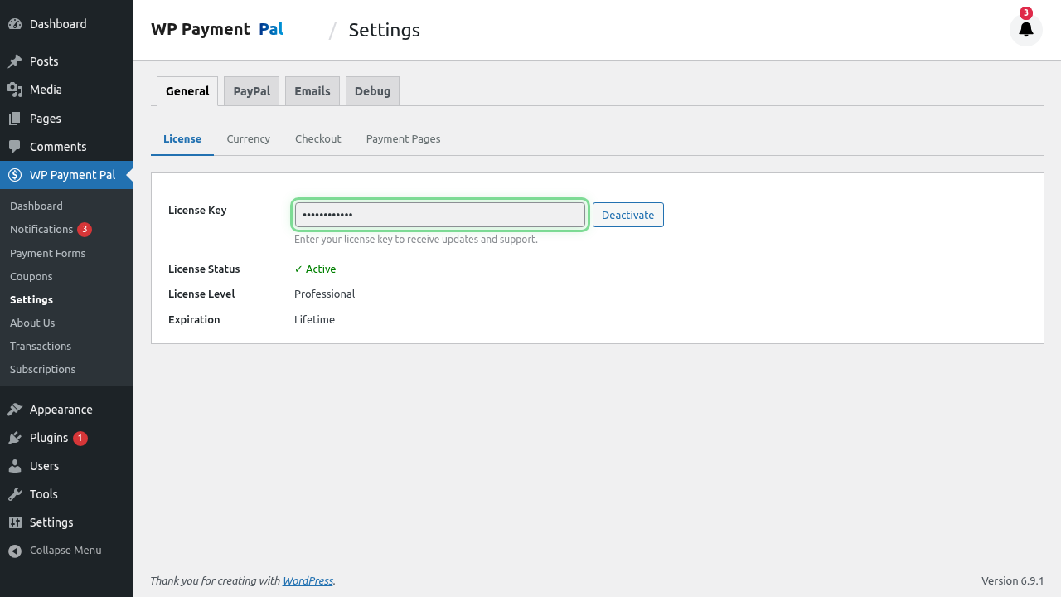Select the Currency sub-tab
Screen dimensions: 1061x597
tap(248, 139)
